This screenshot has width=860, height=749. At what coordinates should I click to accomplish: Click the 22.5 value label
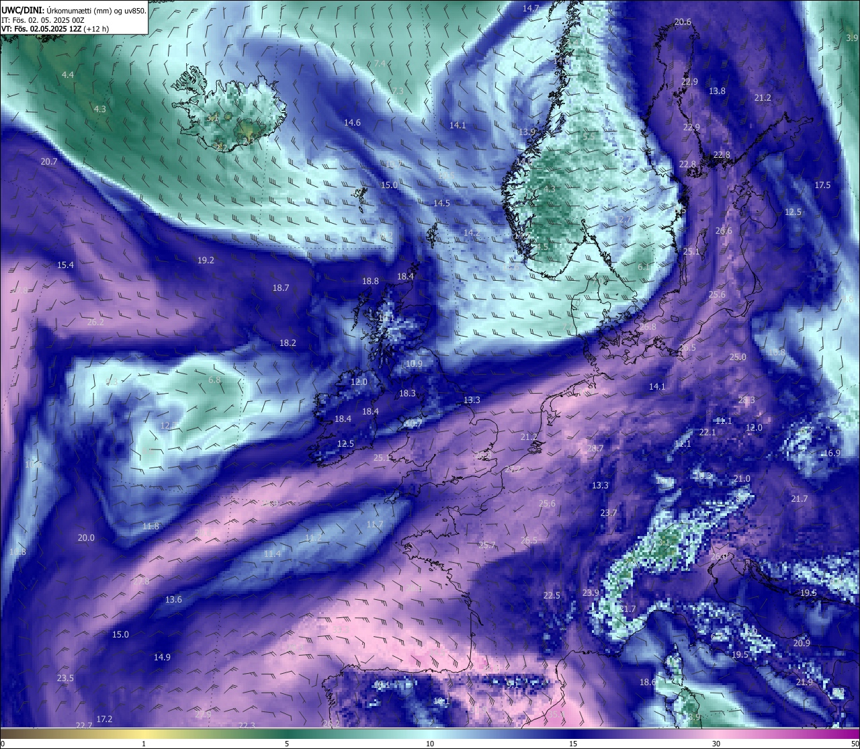tap(552, 595)
